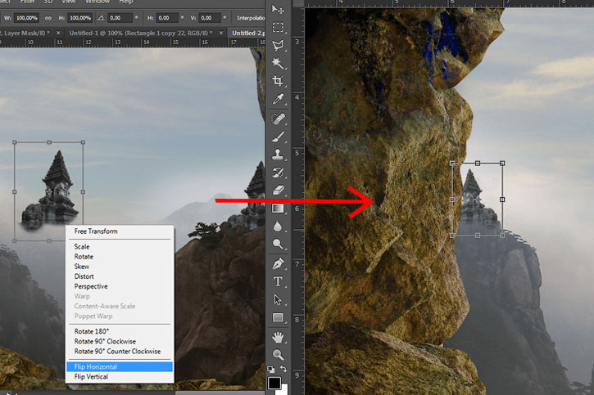This screenshot has height=395, width=594.
Task: Switch to the Untitled-2 document tab
Action: pos(247,33)
